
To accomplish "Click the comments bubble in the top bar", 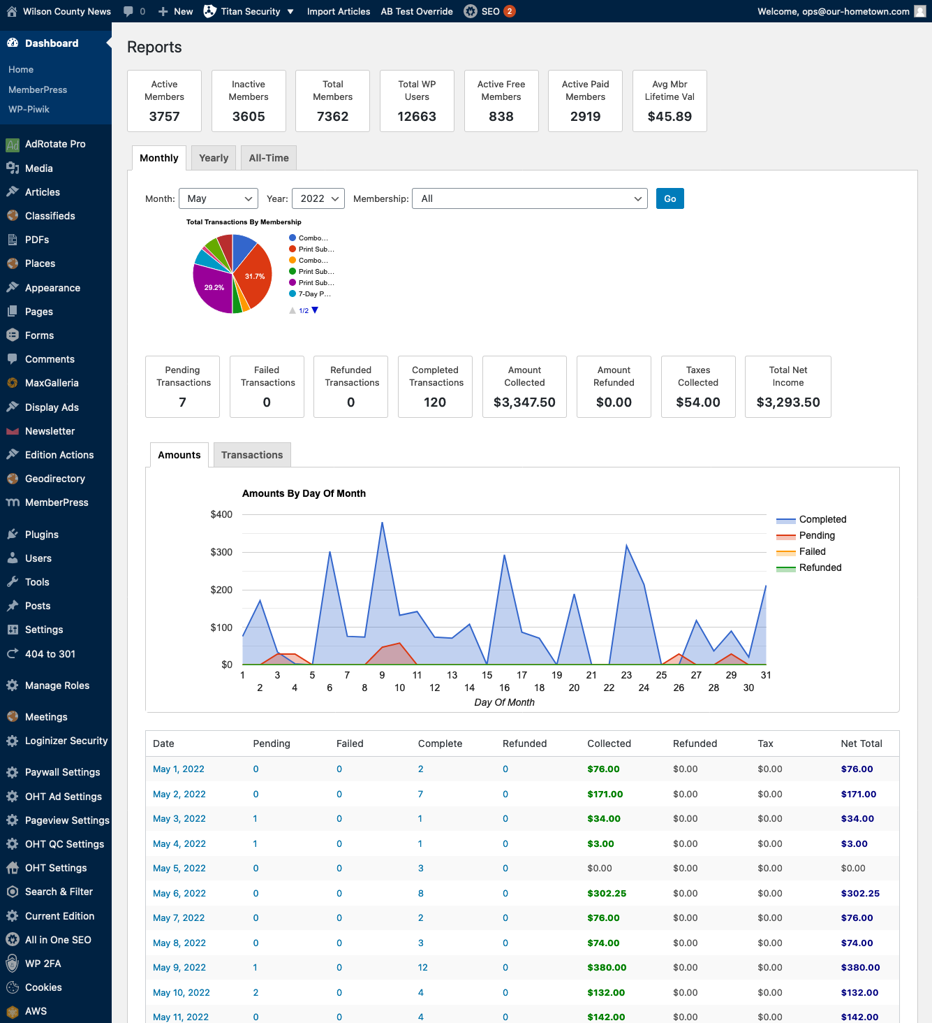I will pos(129,10).
